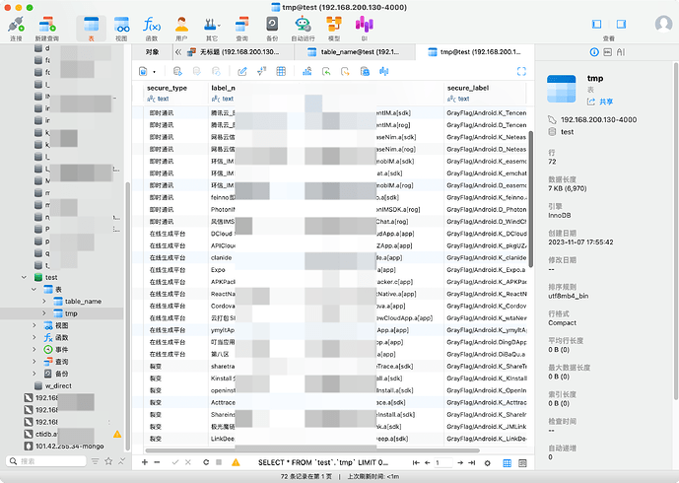Click the import data icon
This screenshot has width=679, height=483.
(326, 72)
